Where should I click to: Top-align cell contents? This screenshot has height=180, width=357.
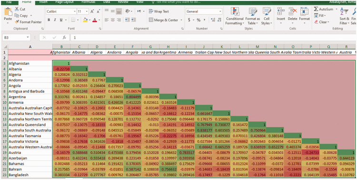106,11
